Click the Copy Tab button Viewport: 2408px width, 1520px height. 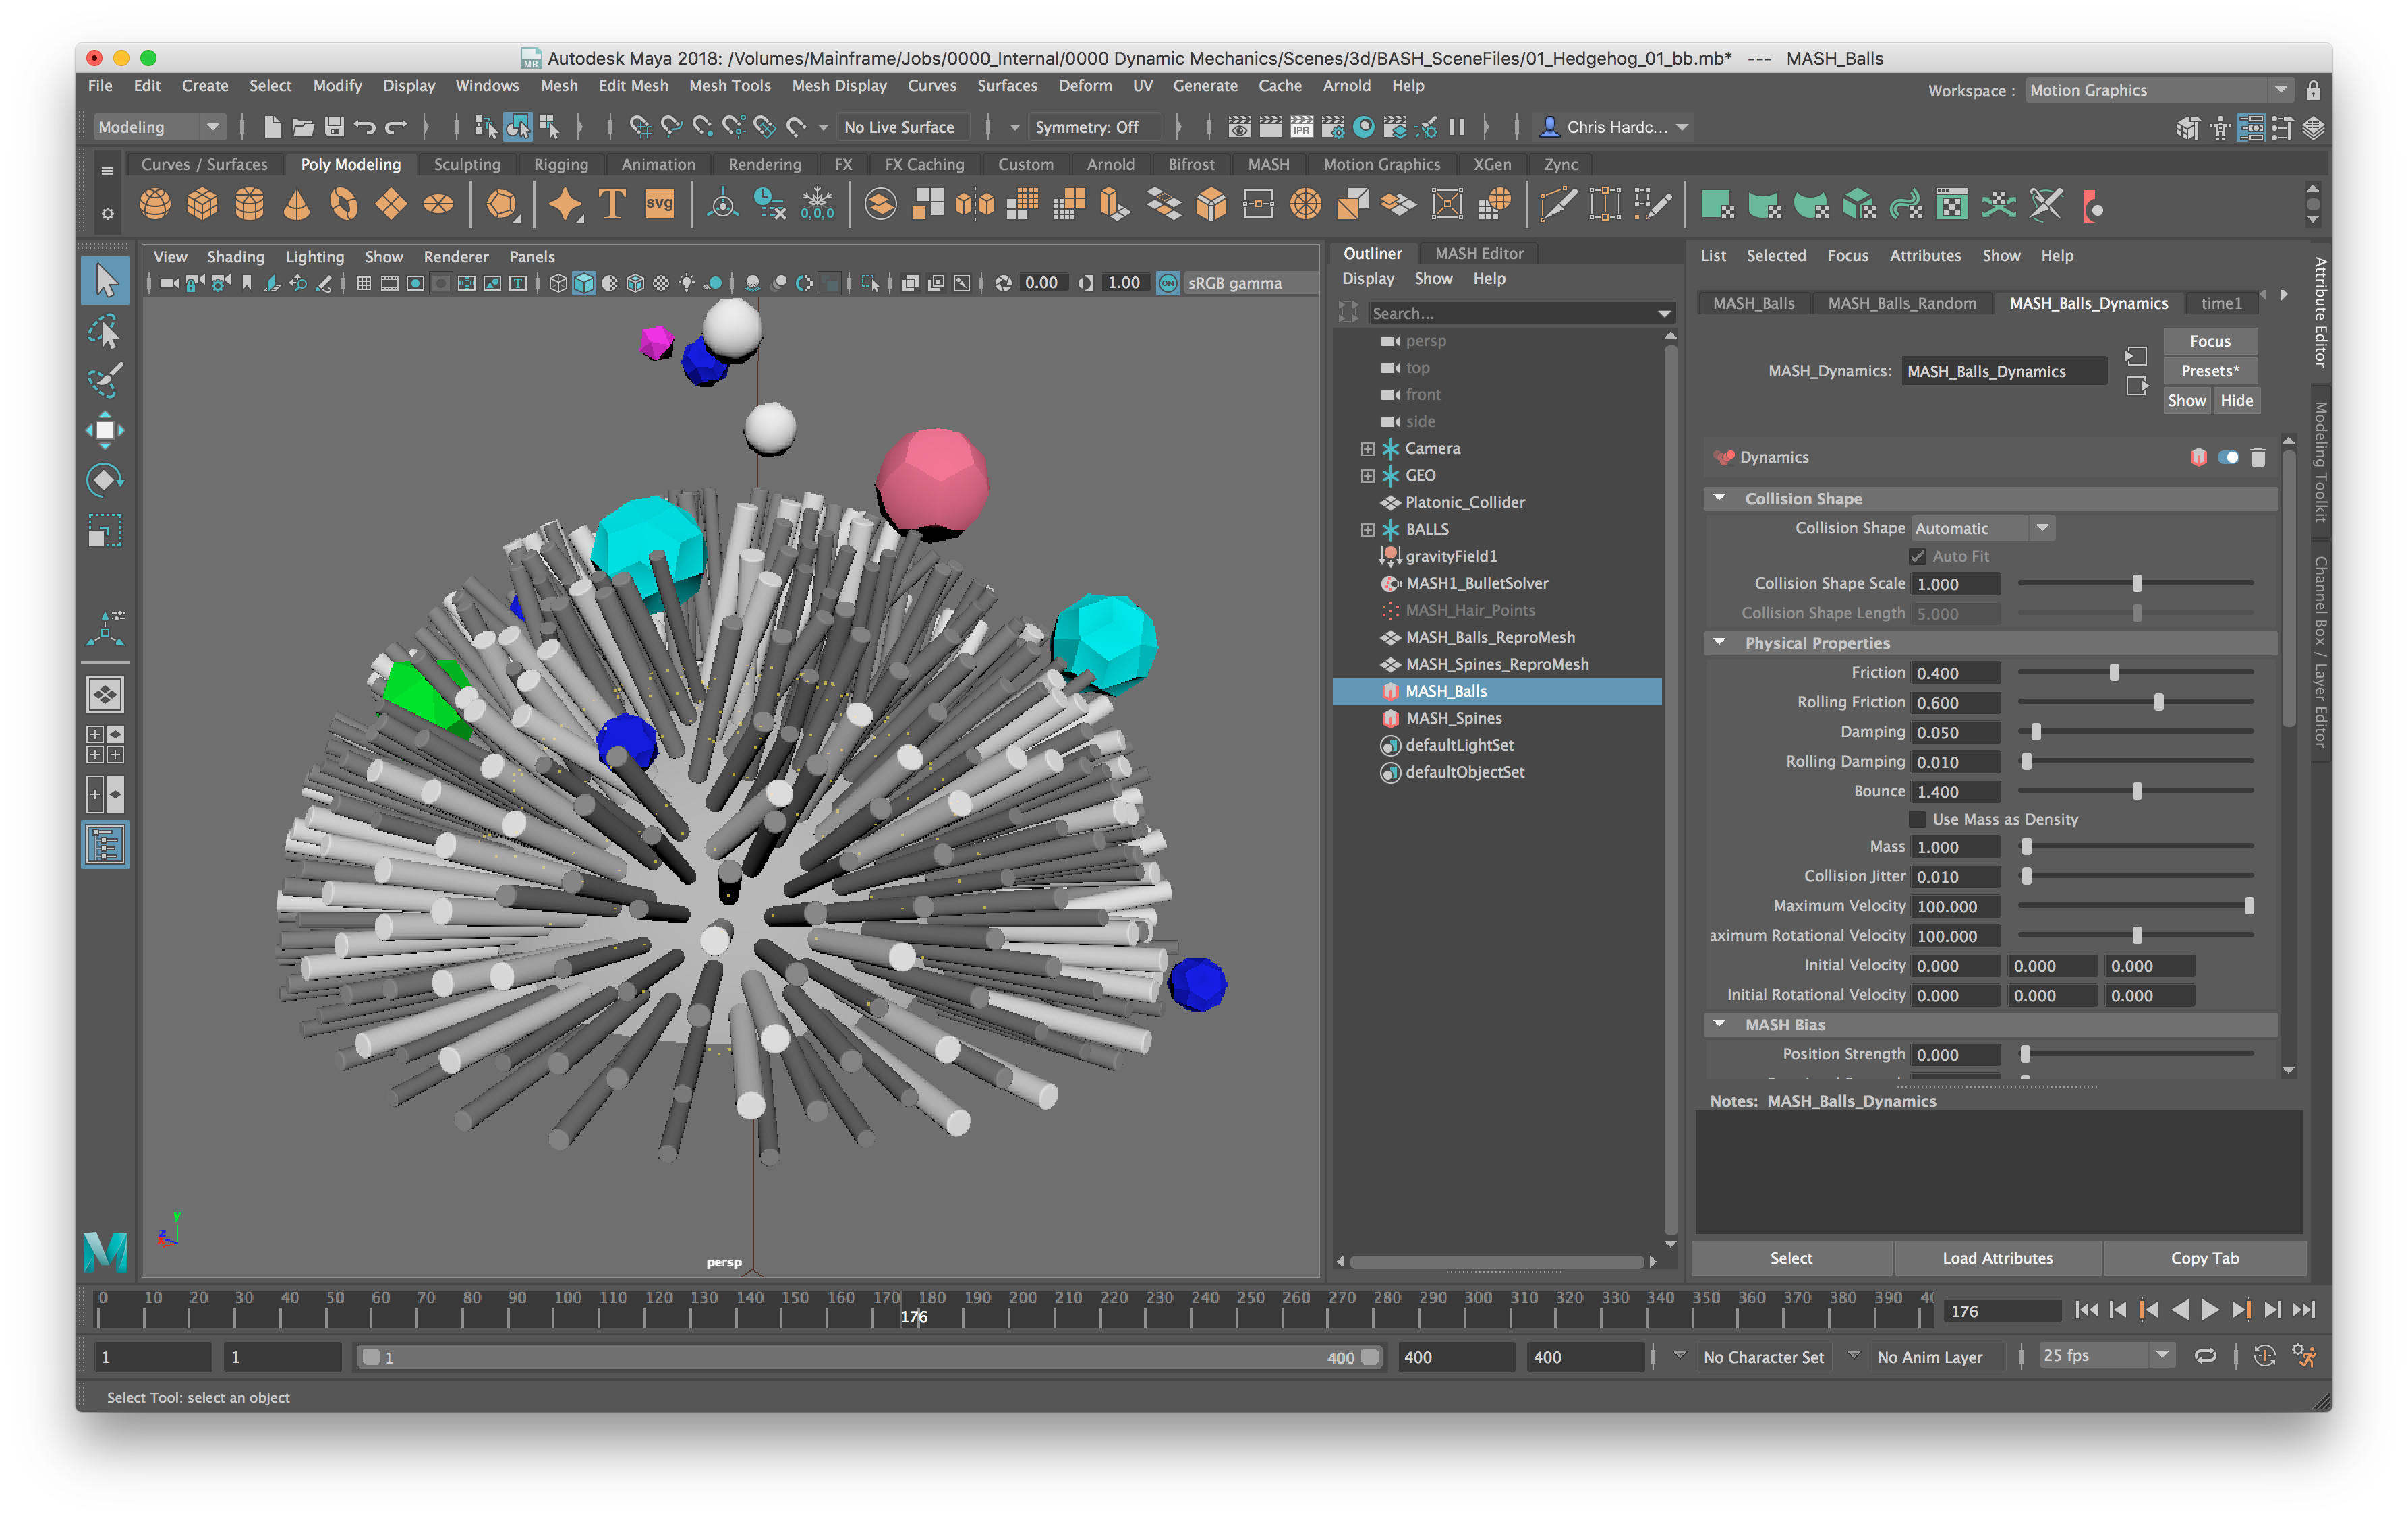[2204, 1258]
